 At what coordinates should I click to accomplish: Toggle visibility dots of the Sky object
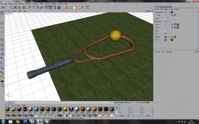pyautogui.click(x=168, y=34)
